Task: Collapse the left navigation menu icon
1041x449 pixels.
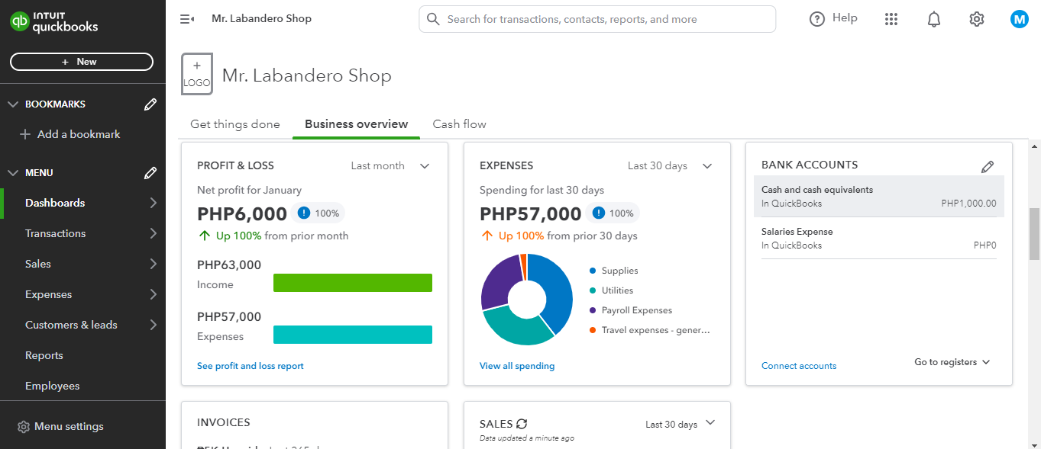Action: pos(187,19)
